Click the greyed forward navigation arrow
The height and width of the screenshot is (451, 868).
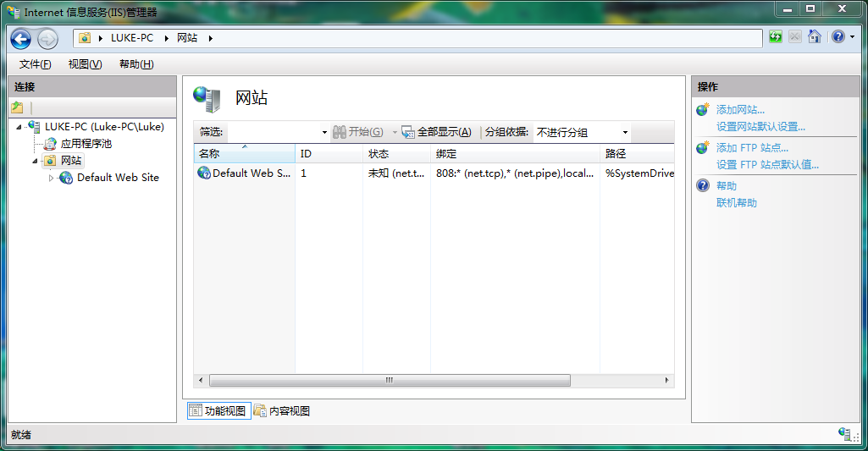coord(47,39)
